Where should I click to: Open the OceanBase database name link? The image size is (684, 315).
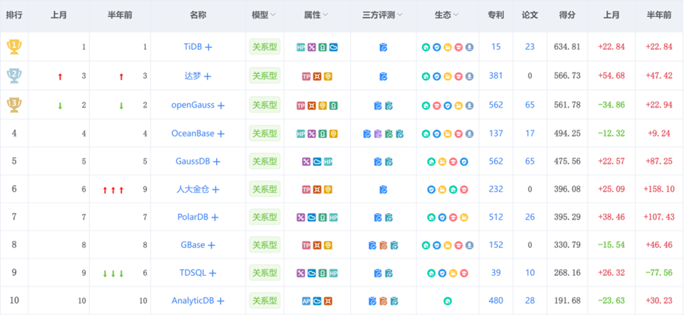[193, 134]
